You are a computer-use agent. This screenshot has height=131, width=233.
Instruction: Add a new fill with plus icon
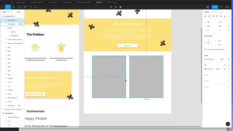point(229,65)
